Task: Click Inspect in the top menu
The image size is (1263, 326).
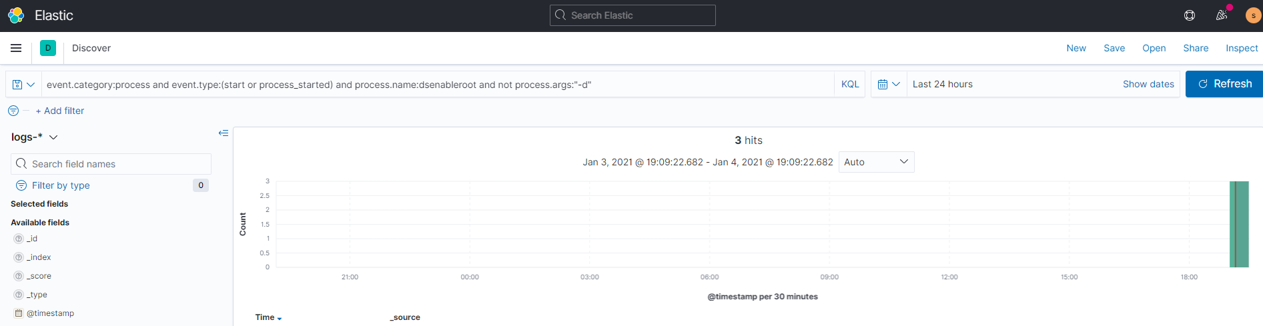Action: 1242,48
